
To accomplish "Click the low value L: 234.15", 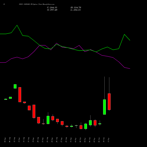I will pyautogui.click(x=76, y=10).
